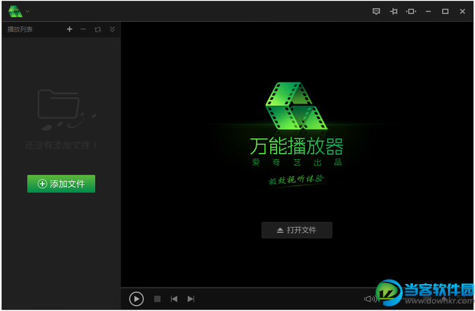Click the green player logo icon

[15, 12]
